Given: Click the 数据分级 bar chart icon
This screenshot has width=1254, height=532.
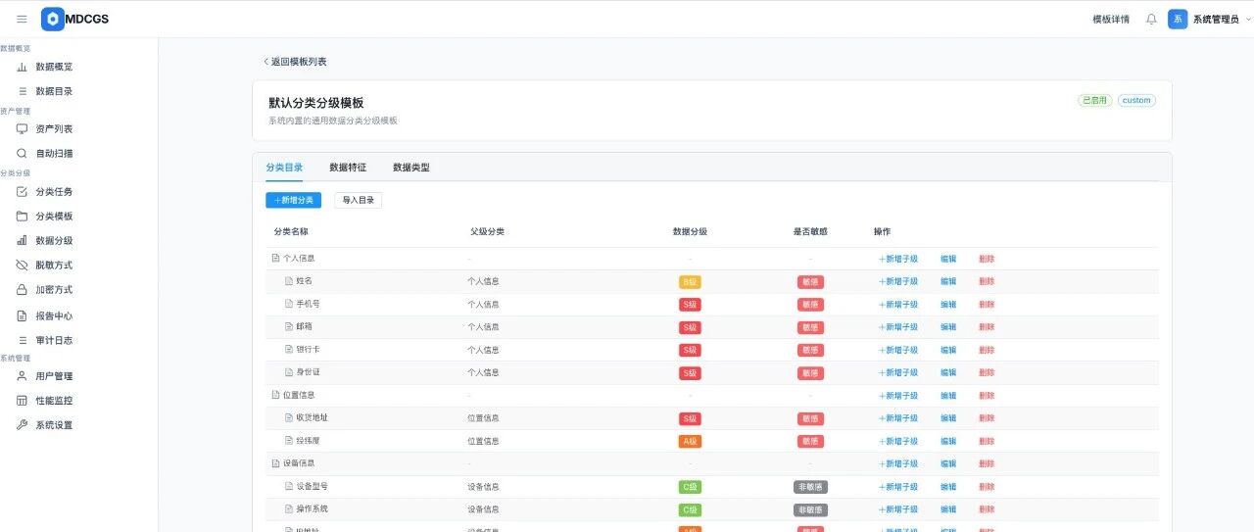Looking at the screenshot, I should point(22,240).
